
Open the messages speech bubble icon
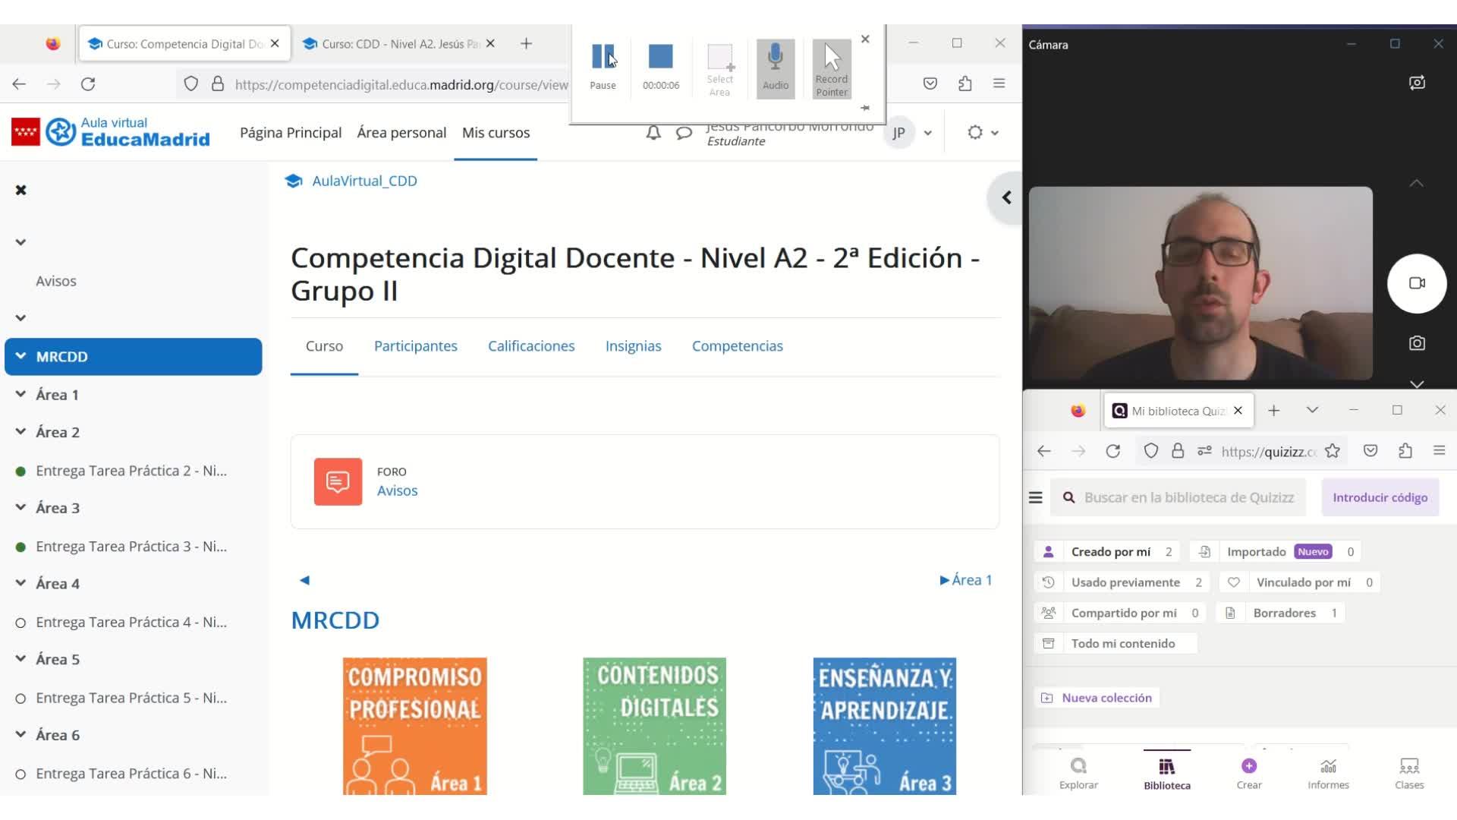click(x=684, y=133)
